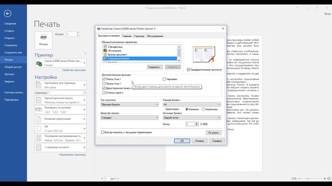332x186 pixels.
Task: Open the Качество печати dropdown
Action: click(130, 118)
